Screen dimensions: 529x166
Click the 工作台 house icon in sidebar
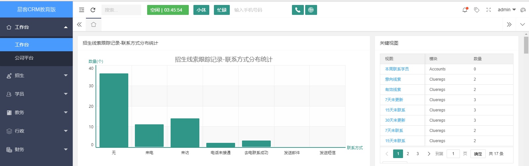(x=9, y=27)
